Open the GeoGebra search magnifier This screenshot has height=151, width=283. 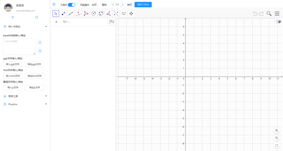pos(269,14)
